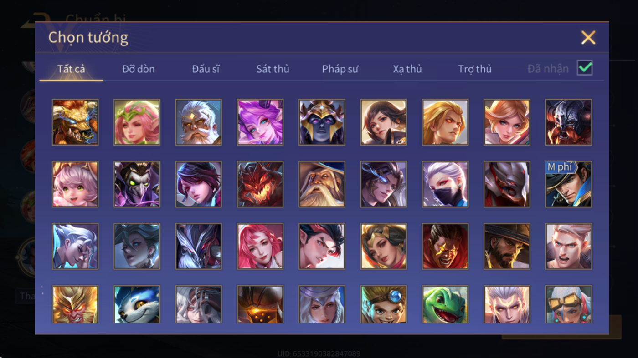
Task: Open the 'Trợ thủ' tab
Action: point(475,69)
